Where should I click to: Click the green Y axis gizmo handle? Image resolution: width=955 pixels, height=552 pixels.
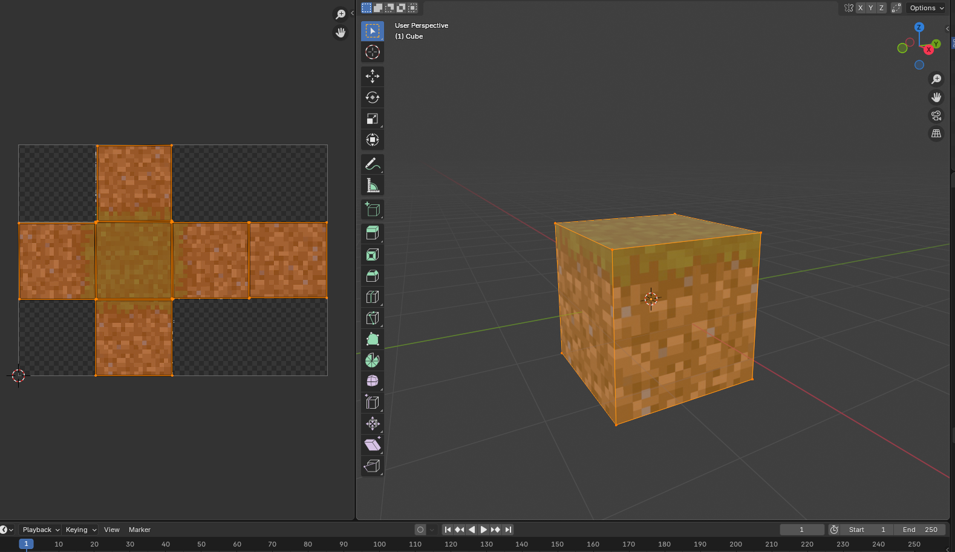[936, 44]
